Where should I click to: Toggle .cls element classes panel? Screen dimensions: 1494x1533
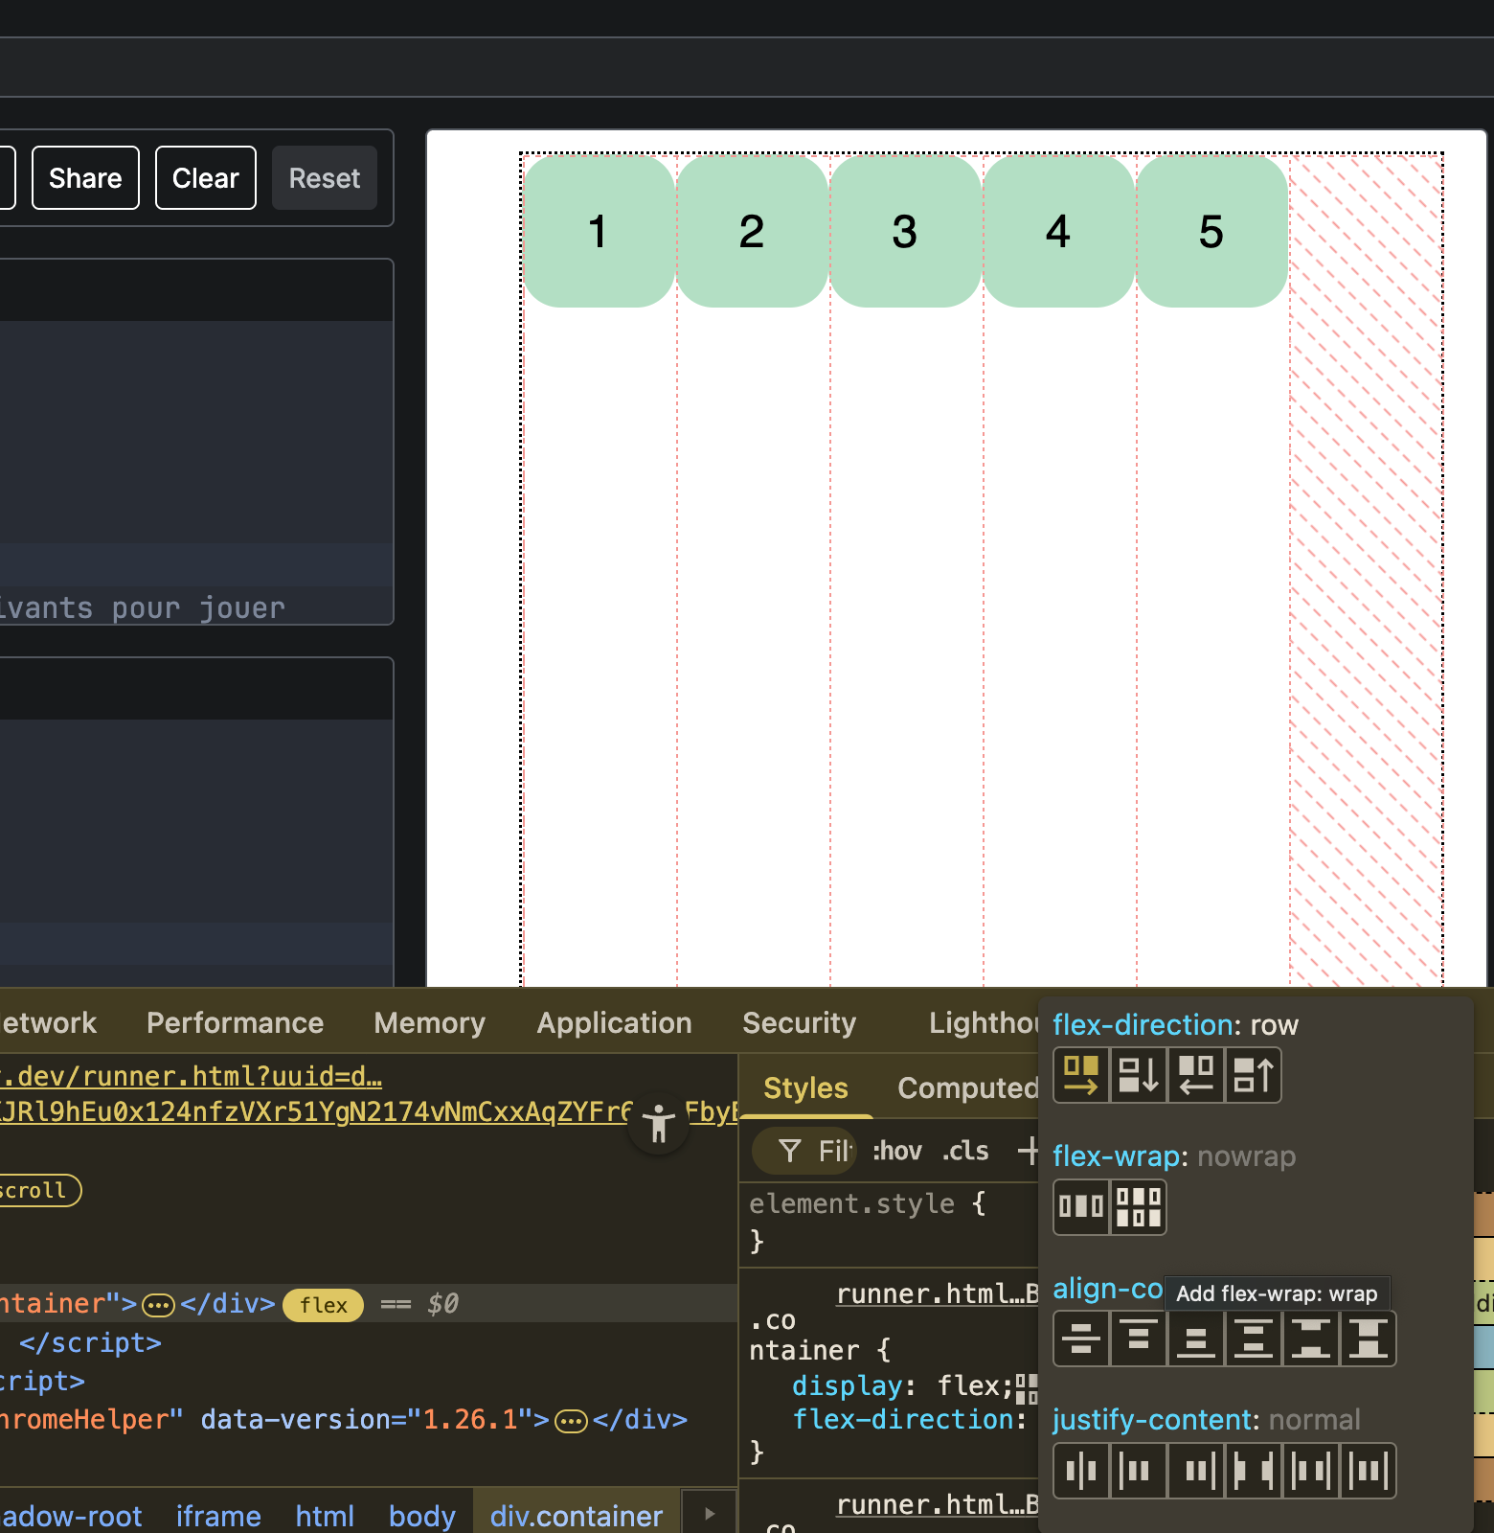965,1151
